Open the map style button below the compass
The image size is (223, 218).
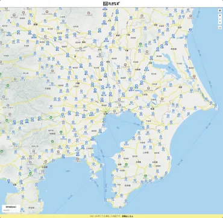tap(220, 28)
